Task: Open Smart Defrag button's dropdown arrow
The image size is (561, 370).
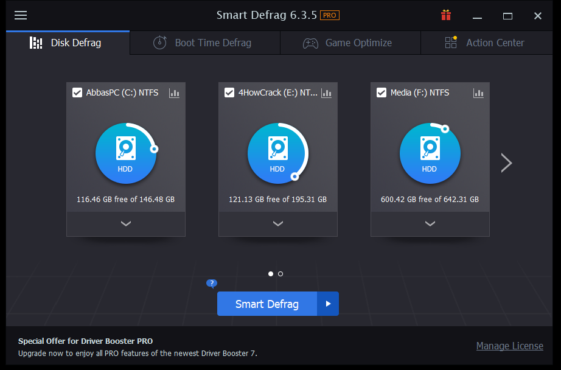Action: click(x=328, y=304)
